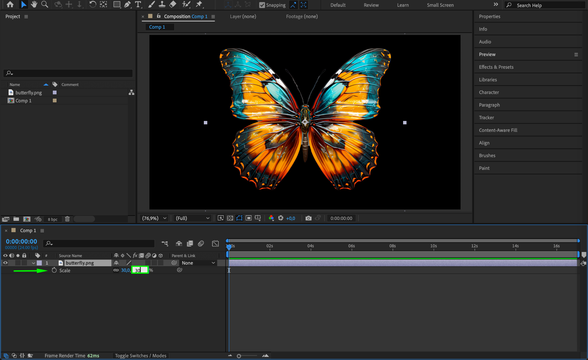Click the Take Snapshot camera icon
This screenshot has width=588, height=360.
click(x=308, y=218)
